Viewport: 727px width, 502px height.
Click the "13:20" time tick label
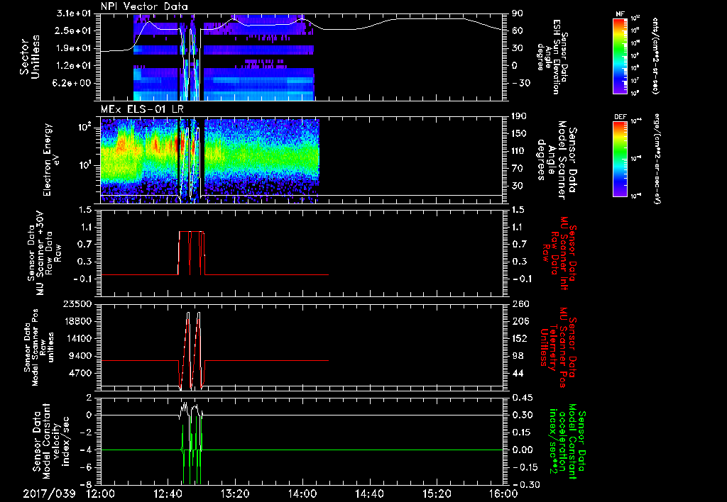click(x=235, y=493)
